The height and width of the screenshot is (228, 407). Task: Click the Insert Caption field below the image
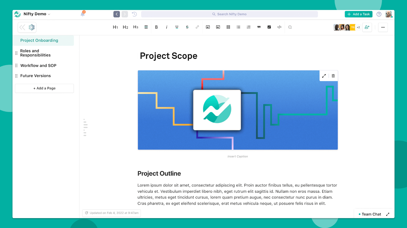click(238, 156)
